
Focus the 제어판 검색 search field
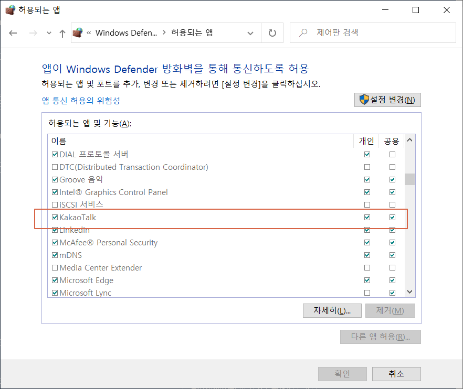pos(373,33)
